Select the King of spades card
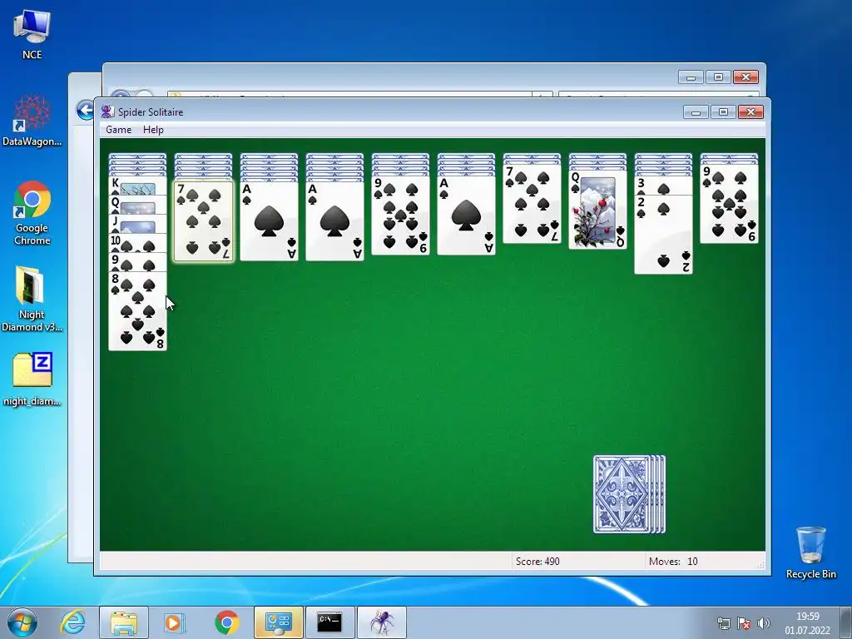 tap(137, 186)
